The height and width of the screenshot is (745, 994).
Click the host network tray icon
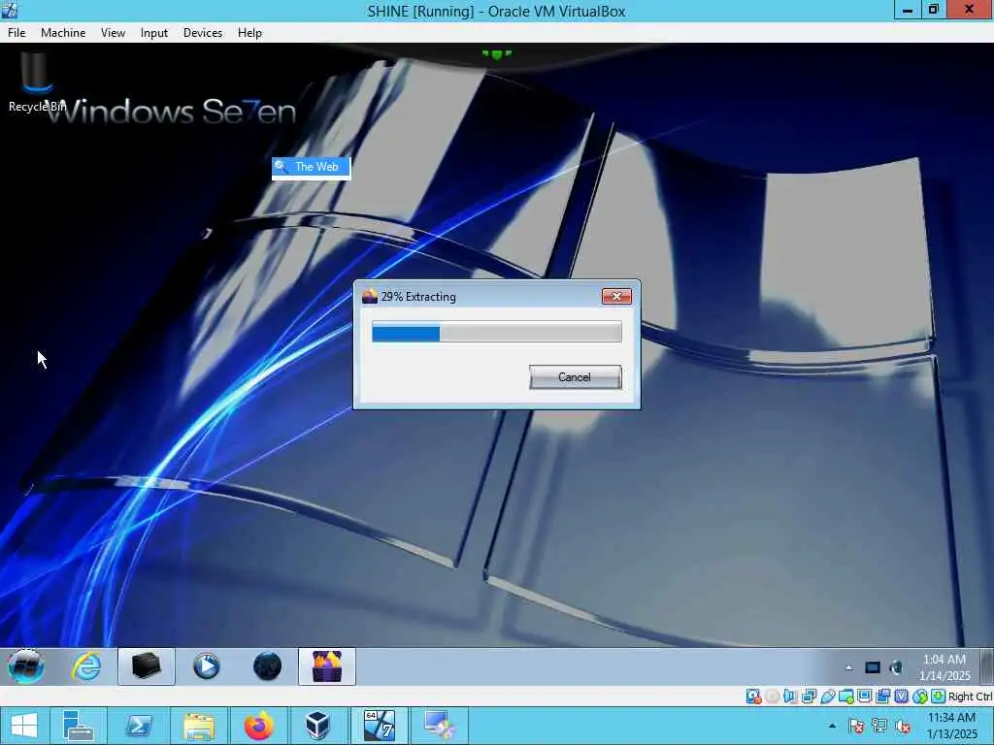coord(879,726)
